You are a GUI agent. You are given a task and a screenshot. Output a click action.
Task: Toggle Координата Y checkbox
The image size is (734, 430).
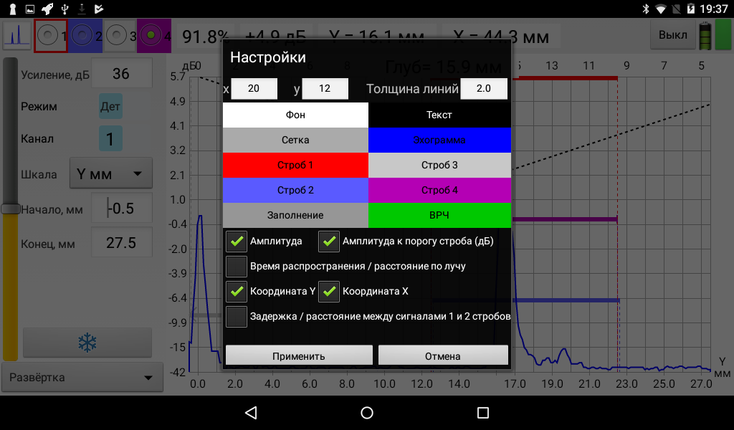[x=237, y=291]
